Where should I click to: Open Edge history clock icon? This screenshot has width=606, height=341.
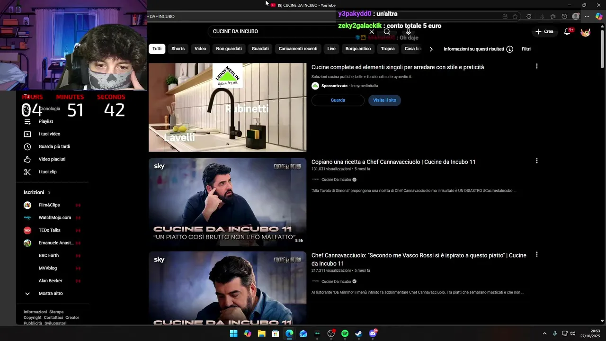pos(564,17)
